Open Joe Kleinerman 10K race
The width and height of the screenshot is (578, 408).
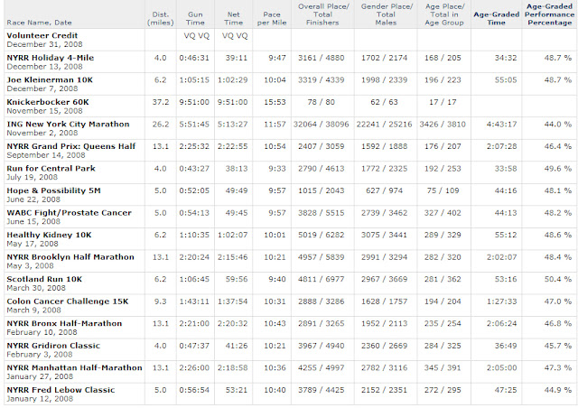[50, 80]
